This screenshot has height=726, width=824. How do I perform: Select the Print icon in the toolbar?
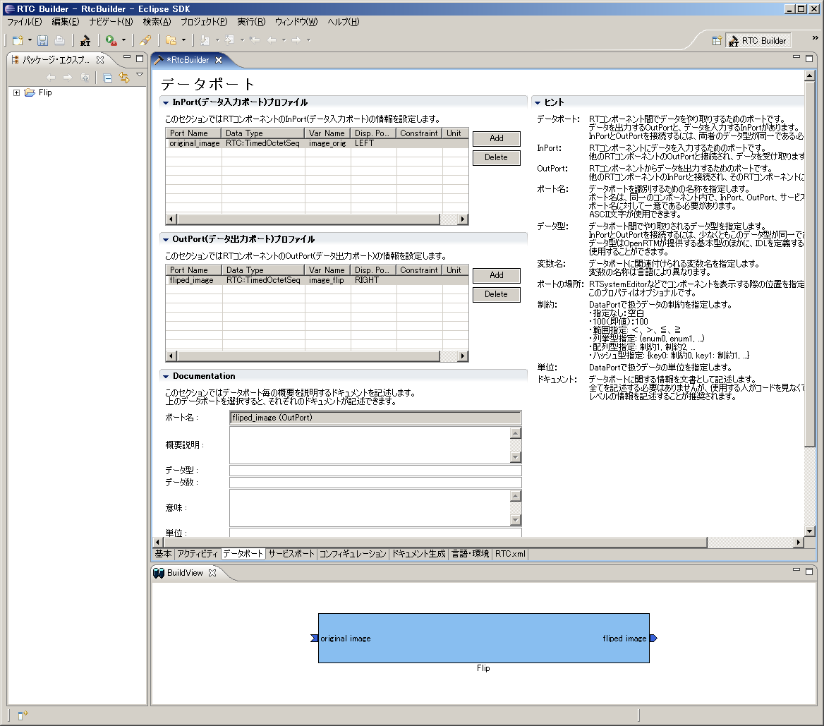pyautogui.click(x=59, y=40)
